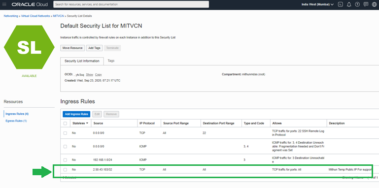The width and height of the screenshot is (379, 188).
Task: Open the MITVCN breadcrumb link
Action: point(59,16)
